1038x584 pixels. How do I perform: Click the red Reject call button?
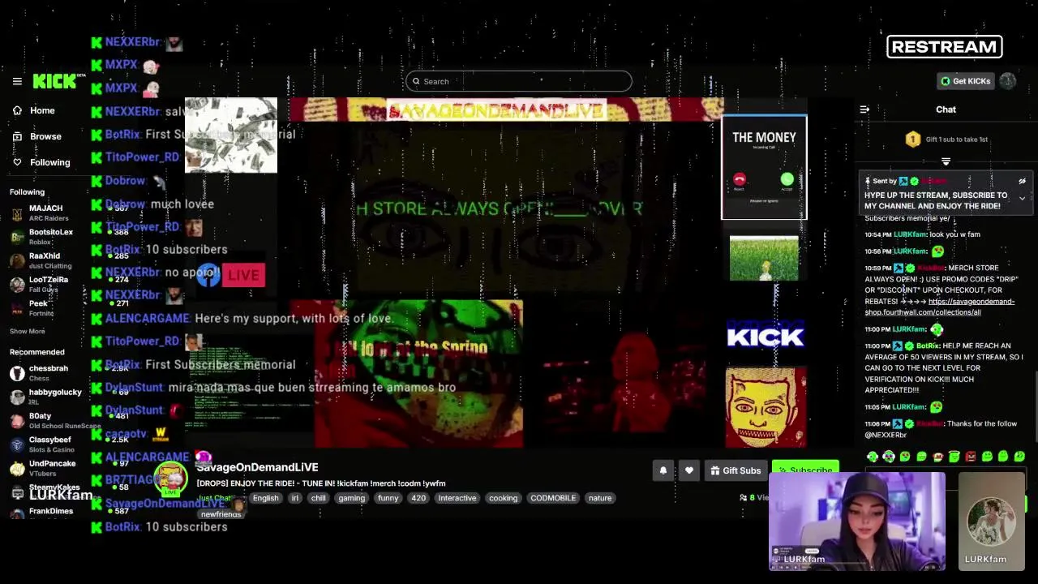(739, 180)
